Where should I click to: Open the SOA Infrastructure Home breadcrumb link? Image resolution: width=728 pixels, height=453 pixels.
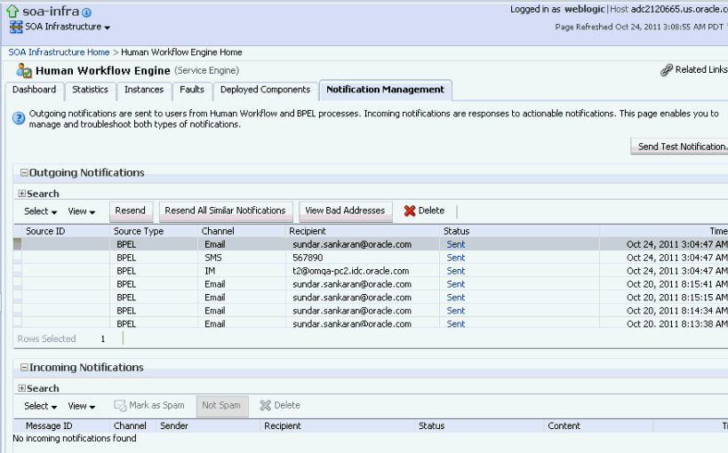(59, 52)
